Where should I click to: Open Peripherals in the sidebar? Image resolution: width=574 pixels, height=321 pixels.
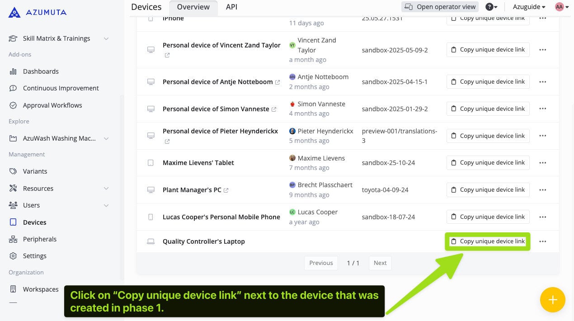(40, 239)
